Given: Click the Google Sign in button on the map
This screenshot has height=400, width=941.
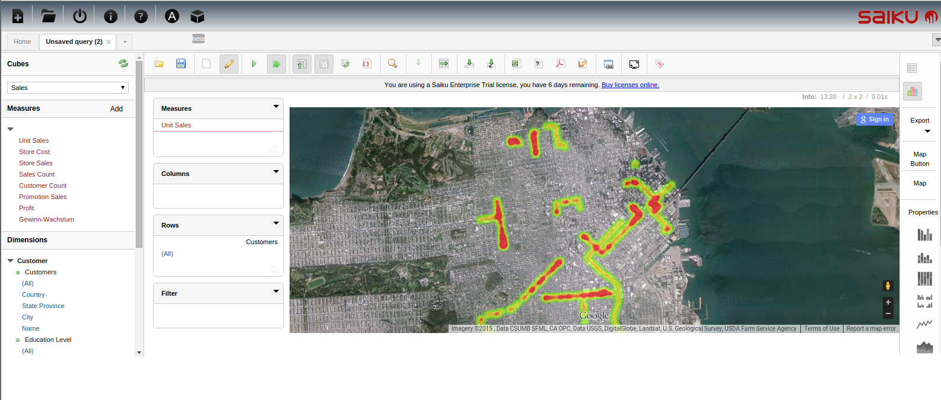Looking at the screenshot, I should point(875,119).
